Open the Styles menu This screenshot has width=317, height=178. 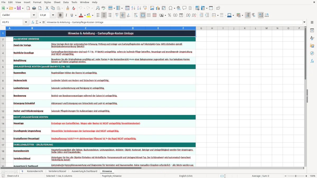coord(48,2)
